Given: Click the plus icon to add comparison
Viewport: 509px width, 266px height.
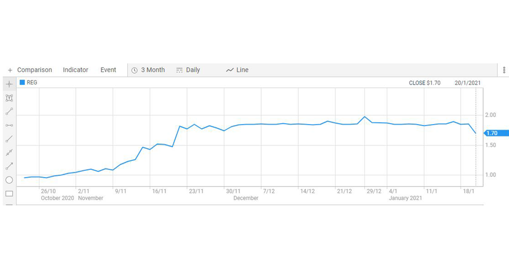Looking at the screenshot, I should click(x=10, y=70).
